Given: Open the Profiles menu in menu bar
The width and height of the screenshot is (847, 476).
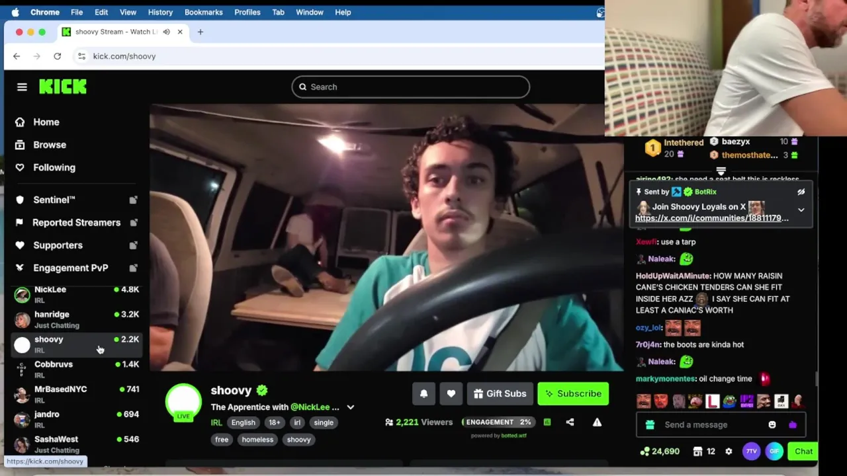Looking at the screenshot, I should pyautogui.click(x=247, y=12).
